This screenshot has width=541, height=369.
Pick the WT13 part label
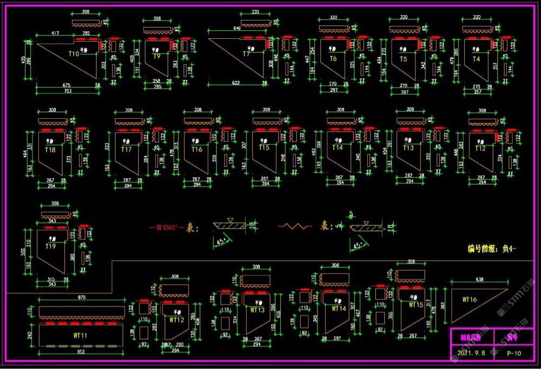258,310
